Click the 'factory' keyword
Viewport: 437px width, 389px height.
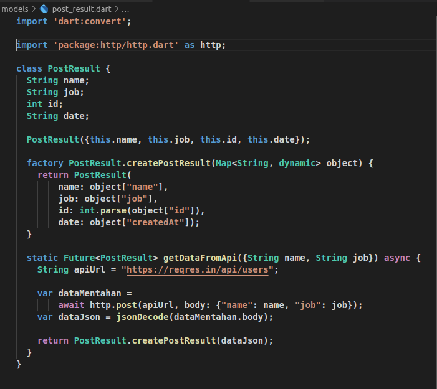(45, 163)
